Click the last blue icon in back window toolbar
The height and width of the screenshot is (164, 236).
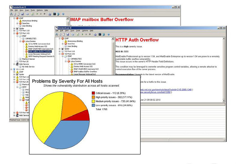click(63, 14)
